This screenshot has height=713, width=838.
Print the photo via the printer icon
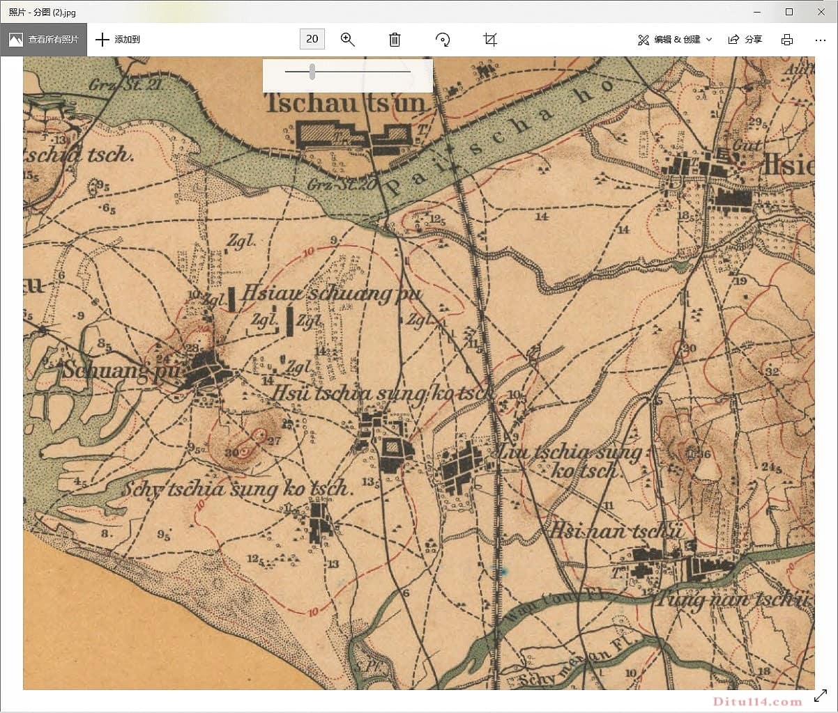tap(786, 40)
